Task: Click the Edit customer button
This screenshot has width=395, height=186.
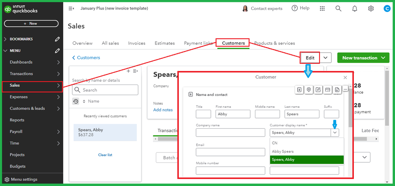Action: [310, 58]
